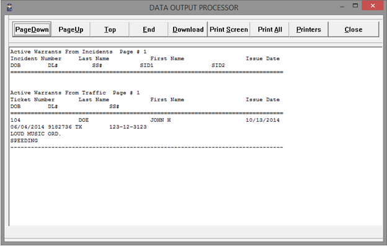Image resolution: width=387 pixels, height=246 pixels.
Task: Print the whole report with Print All
Action: 270,29
